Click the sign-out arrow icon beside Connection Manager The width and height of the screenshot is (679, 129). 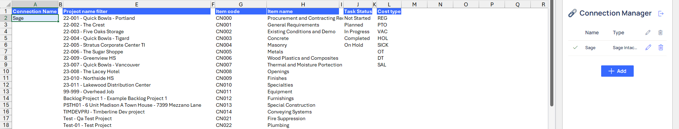click(x=661, y=13)
